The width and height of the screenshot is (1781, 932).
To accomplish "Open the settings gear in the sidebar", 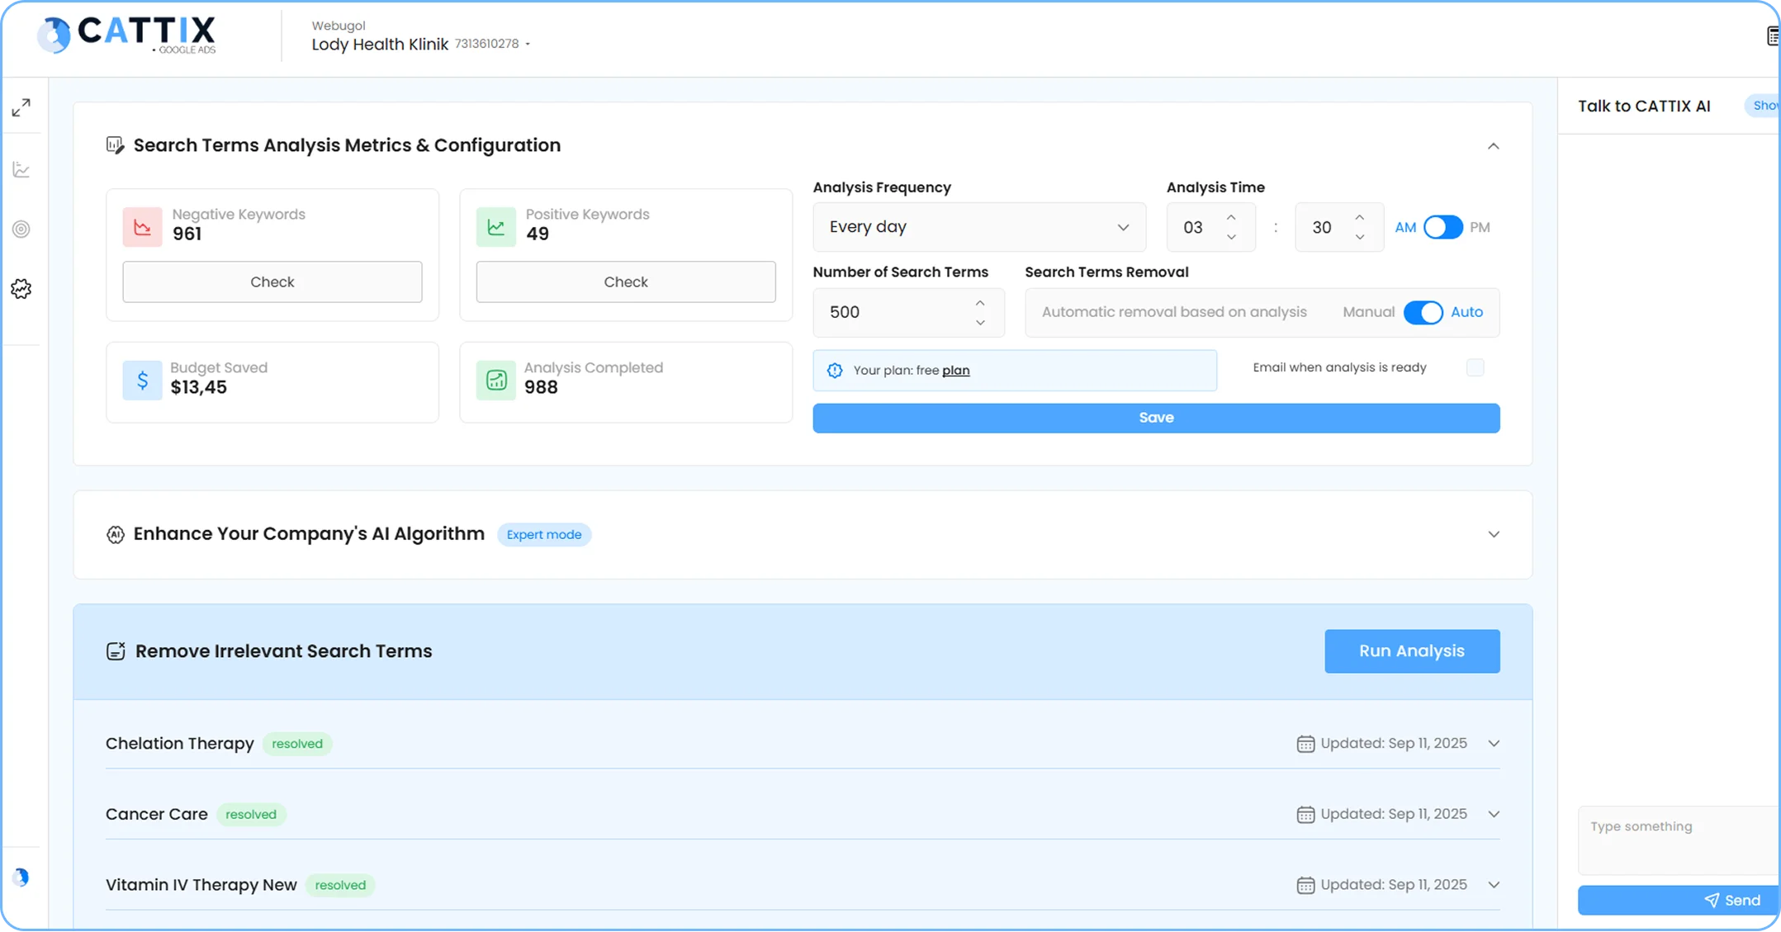I will coord(22,288).
